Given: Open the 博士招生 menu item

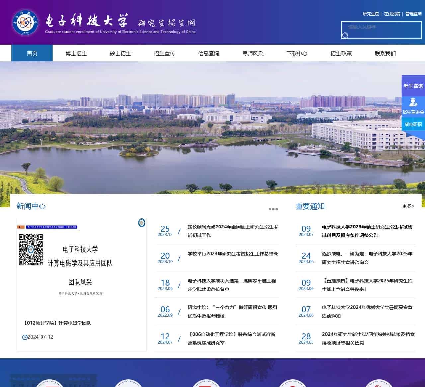Looking at the screenshot, I should (76, 53).
